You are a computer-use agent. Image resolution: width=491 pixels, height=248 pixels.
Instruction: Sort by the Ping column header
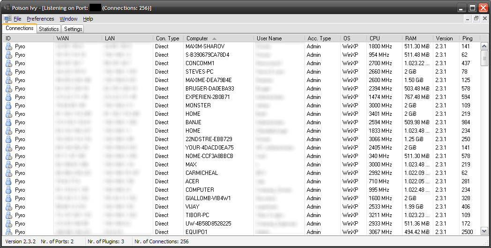pyautogui.click(x=469, y=38)
